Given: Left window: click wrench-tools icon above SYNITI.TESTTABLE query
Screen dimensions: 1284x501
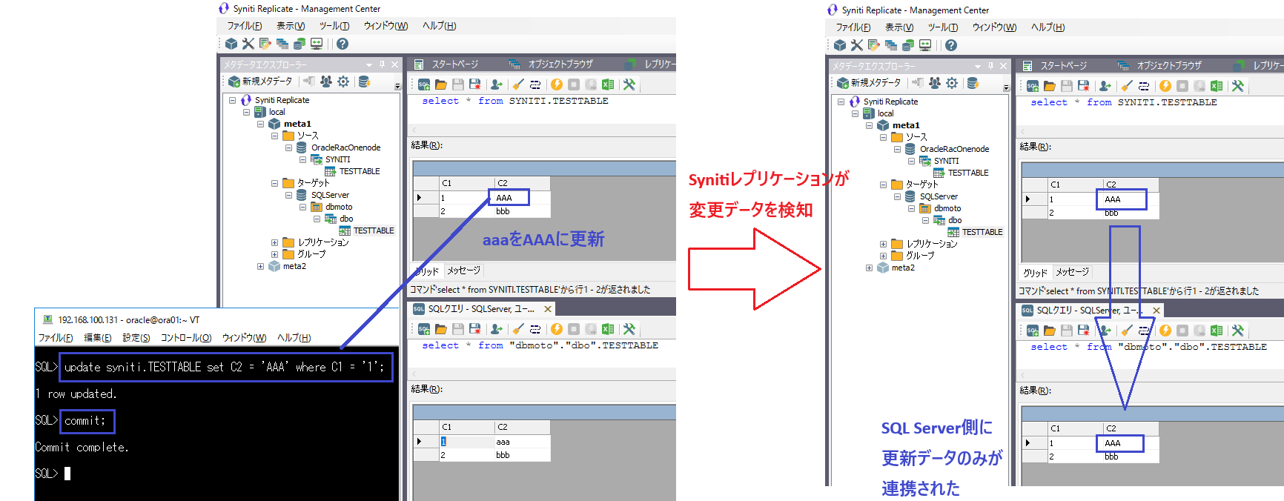Looking at the screenshot, I should [629, 84].
